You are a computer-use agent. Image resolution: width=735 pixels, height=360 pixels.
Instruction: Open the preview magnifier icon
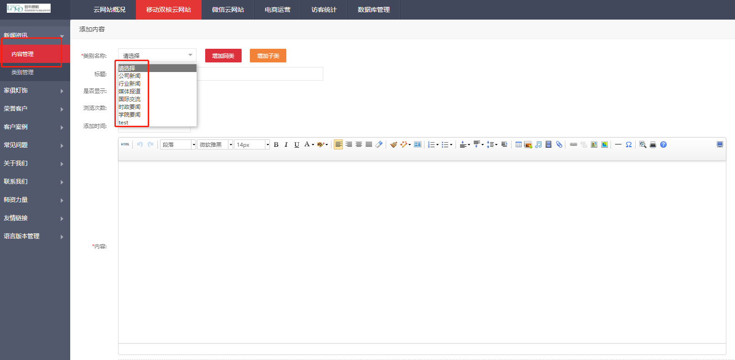(x=643, y=144)
